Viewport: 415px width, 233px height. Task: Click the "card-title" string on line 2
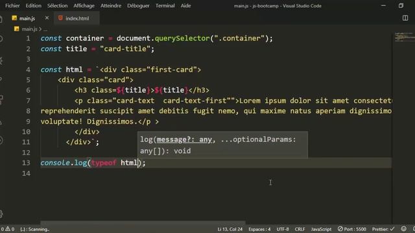[x=125, y=49]
